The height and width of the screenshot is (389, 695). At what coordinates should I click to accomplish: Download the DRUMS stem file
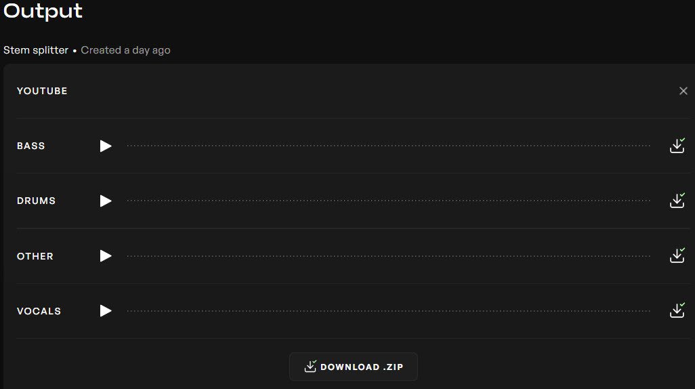click(x=677, y=201)
